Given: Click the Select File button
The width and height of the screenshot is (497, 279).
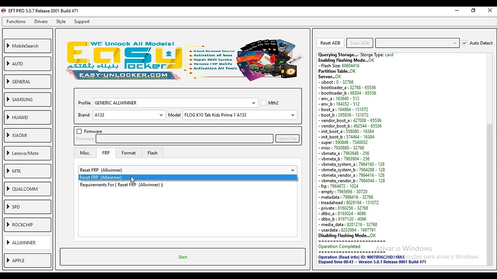Looking at the screenshot, I should pos(287,139).
